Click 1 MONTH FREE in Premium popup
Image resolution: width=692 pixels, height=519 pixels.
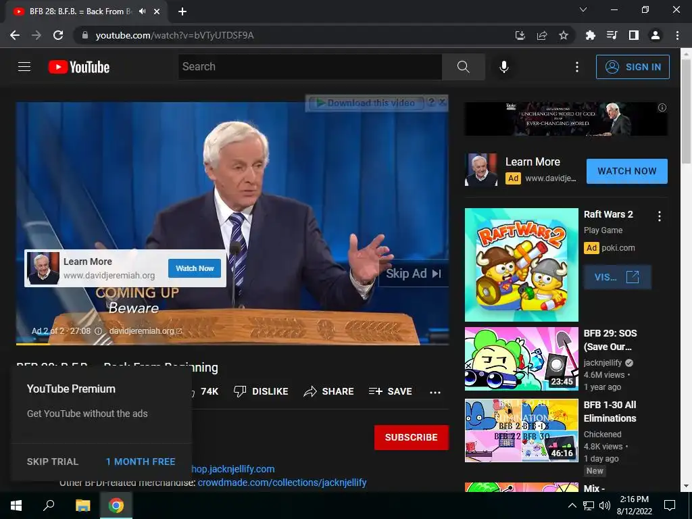point(141,462)
